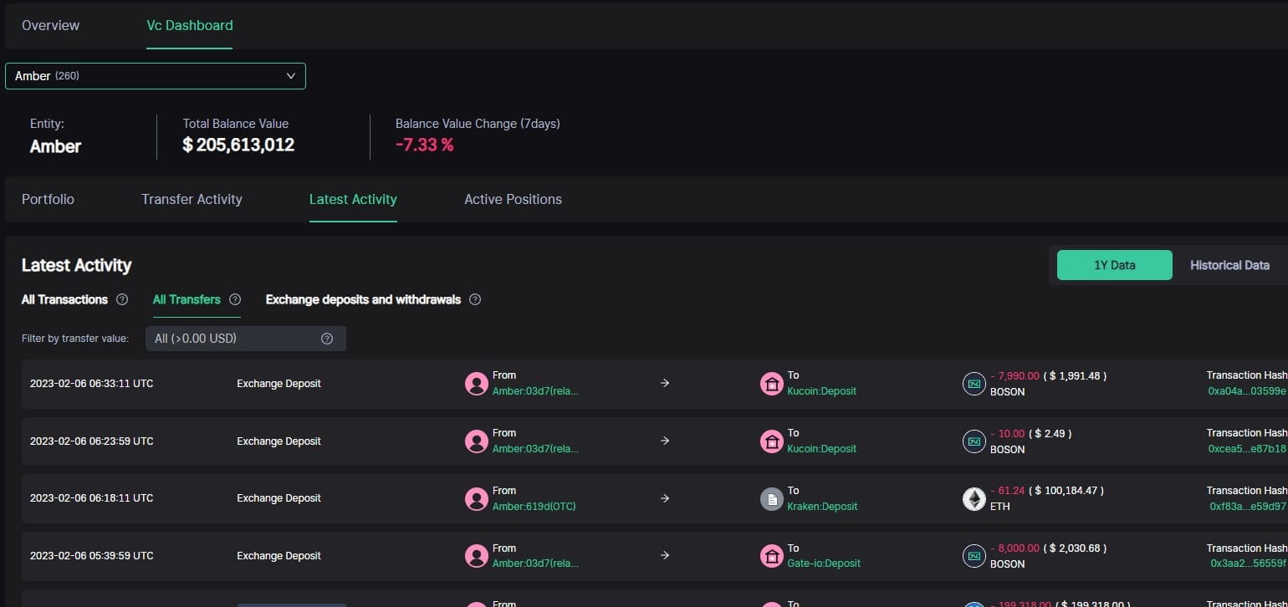
Task: Click the ETH token icon
Action: pos(974,499)
